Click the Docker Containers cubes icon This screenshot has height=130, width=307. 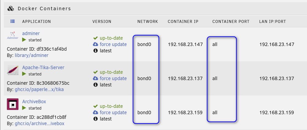click(x=11, y=9)
